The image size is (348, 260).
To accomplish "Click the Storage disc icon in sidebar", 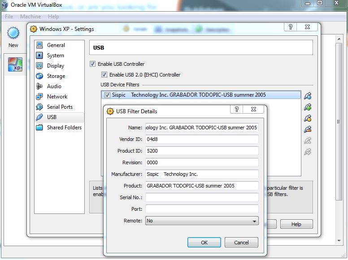I will tap(39, 76).
